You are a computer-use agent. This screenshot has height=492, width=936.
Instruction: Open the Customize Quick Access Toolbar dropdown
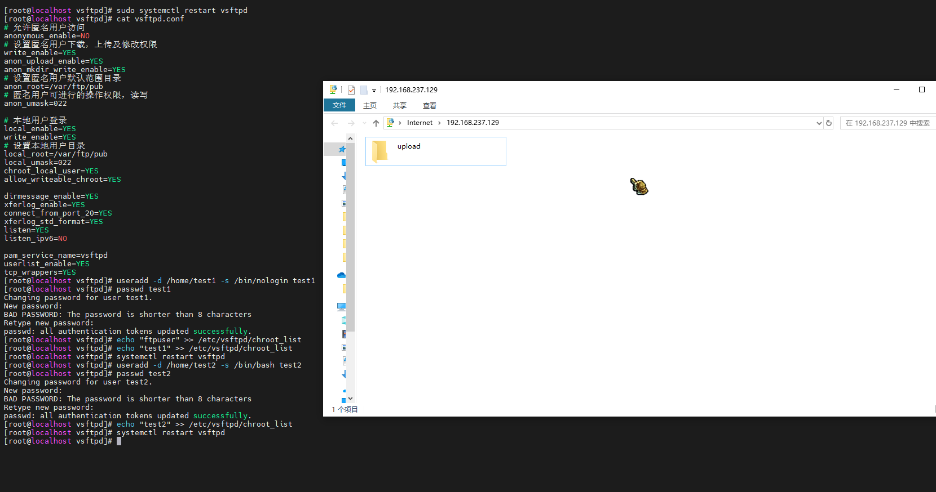tap(374, 90)
